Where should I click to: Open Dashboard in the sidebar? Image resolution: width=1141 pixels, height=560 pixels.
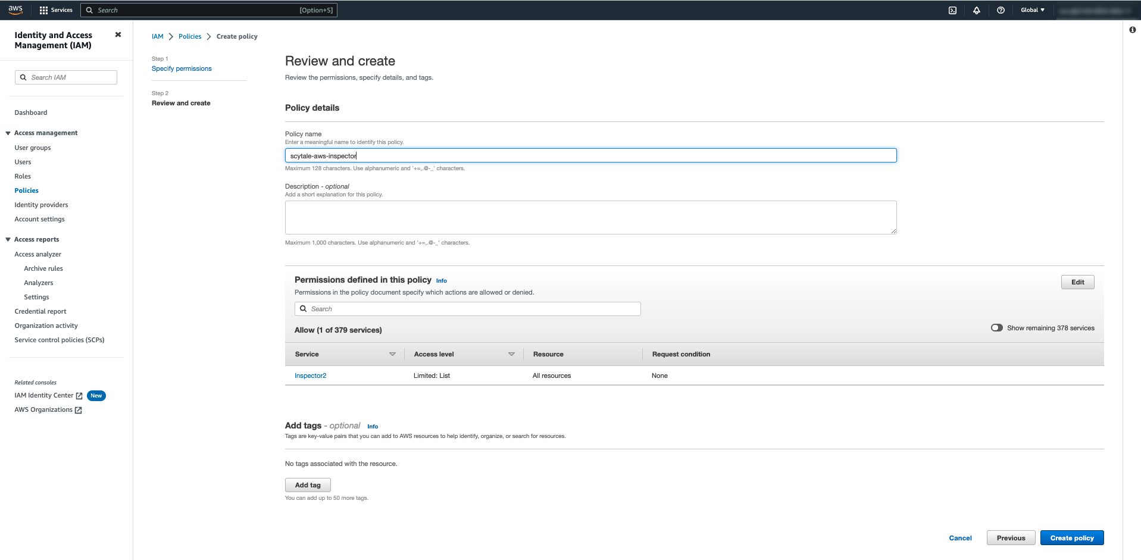(x=31, y=112)
